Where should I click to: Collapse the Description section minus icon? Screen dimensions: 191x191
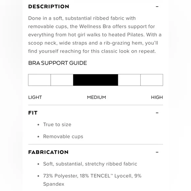pyautogui.click(x=157, y=7)
